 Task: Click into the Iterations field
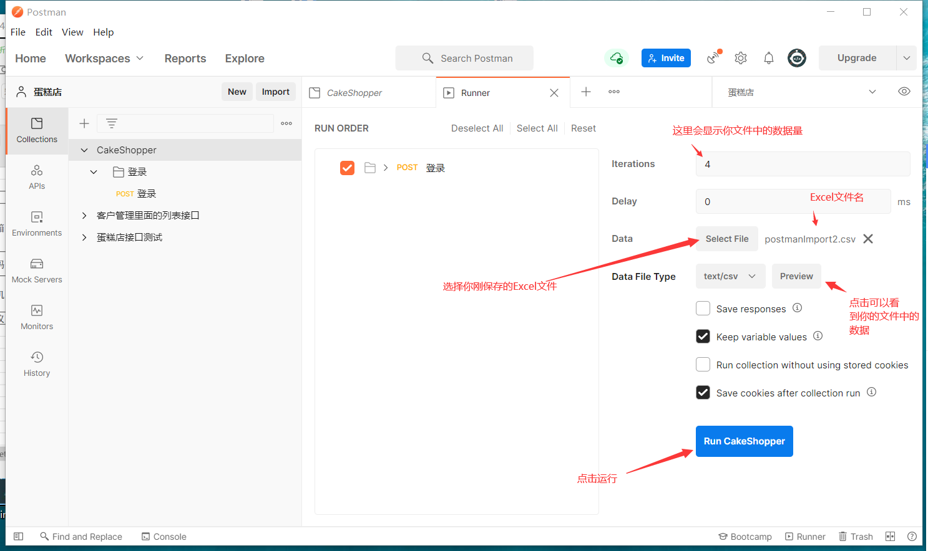[803, 164]
